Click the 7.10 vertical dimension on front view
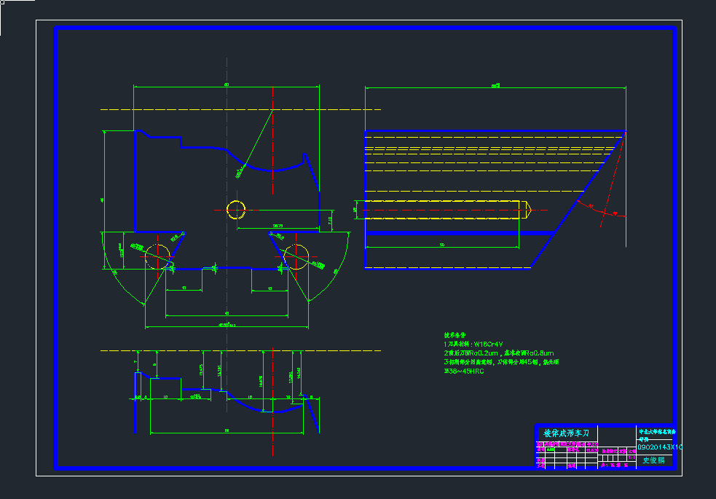716x499 pixels. [x=330, y=219]
